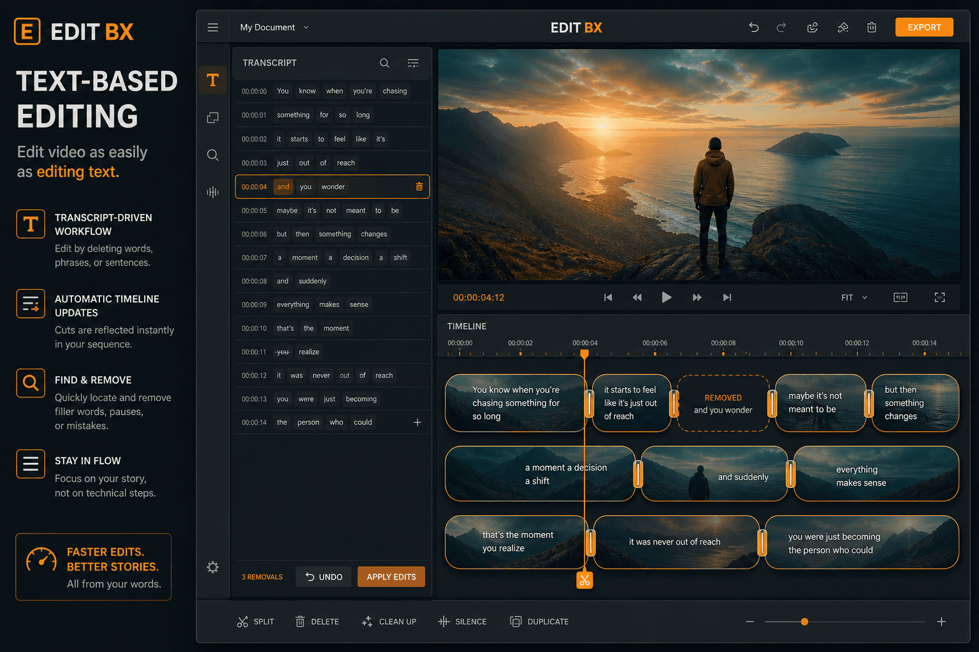The image size is (979, 652).
Task: Select highlighted word 'and' at 00:00:04
Action: tap(283, 187)
